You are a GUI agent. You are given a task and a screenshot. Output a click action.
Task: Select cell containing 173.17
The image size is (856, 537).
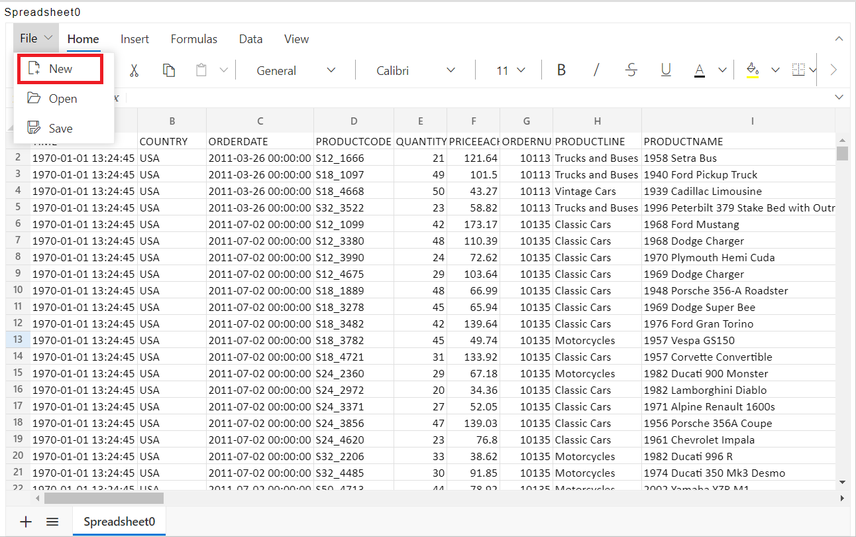473,224
